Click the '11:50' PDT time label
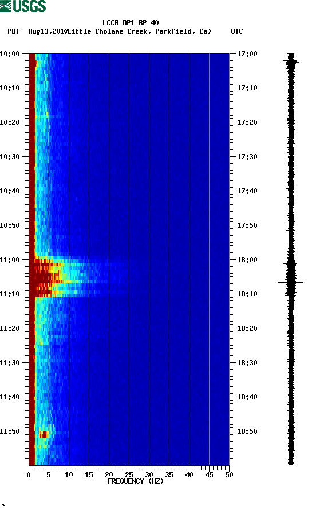Viewport: 316px width, 511px height. tap(10, 431)
